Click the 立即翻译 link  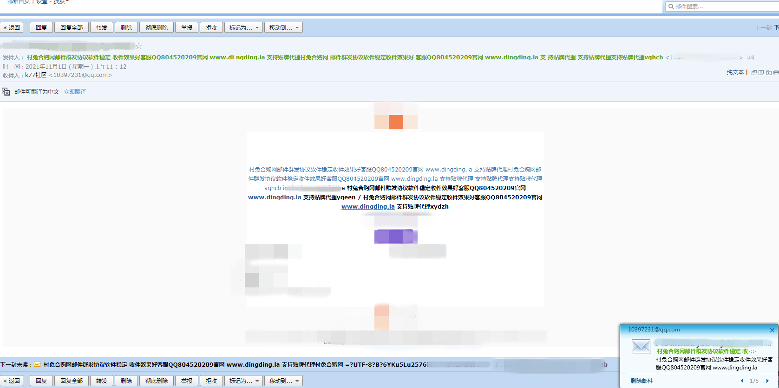75,92
